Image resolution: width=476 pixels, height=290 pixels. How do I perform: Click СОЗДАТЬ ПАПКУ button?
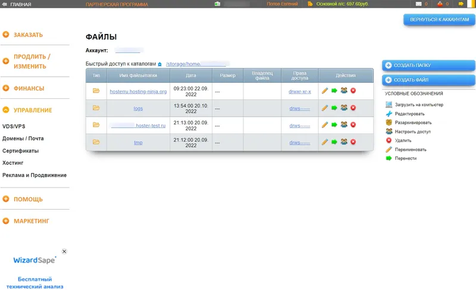coord(428,65)
